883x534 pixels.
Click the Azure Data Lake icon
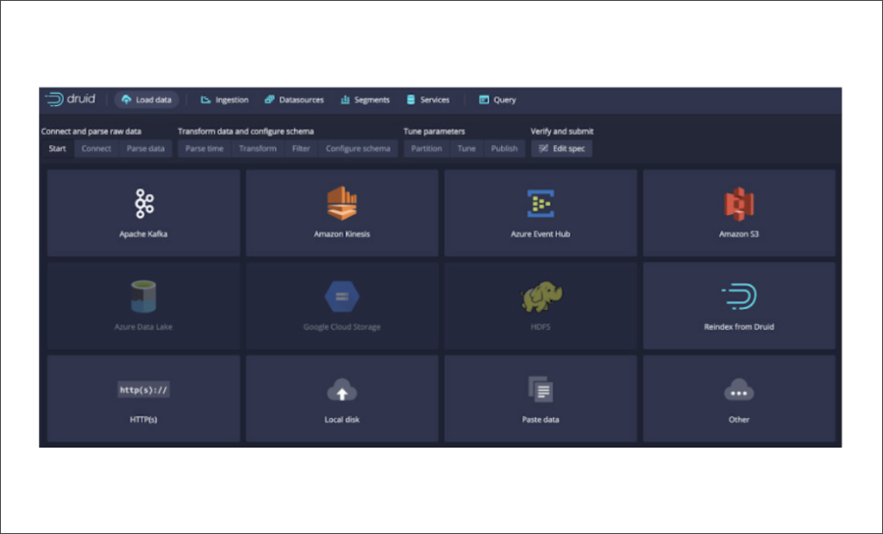[144, 296]
